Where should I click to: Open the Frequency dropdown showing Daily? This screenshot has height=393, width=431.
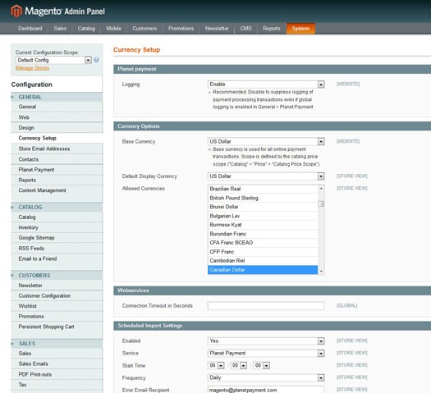tap(266, 377)
